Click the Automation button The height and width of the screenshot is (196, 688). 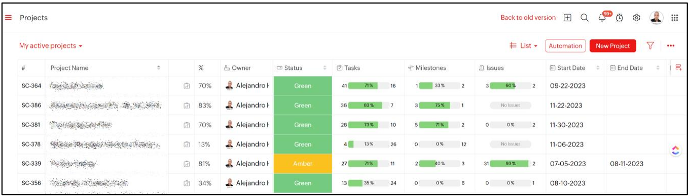coord(565,46)
